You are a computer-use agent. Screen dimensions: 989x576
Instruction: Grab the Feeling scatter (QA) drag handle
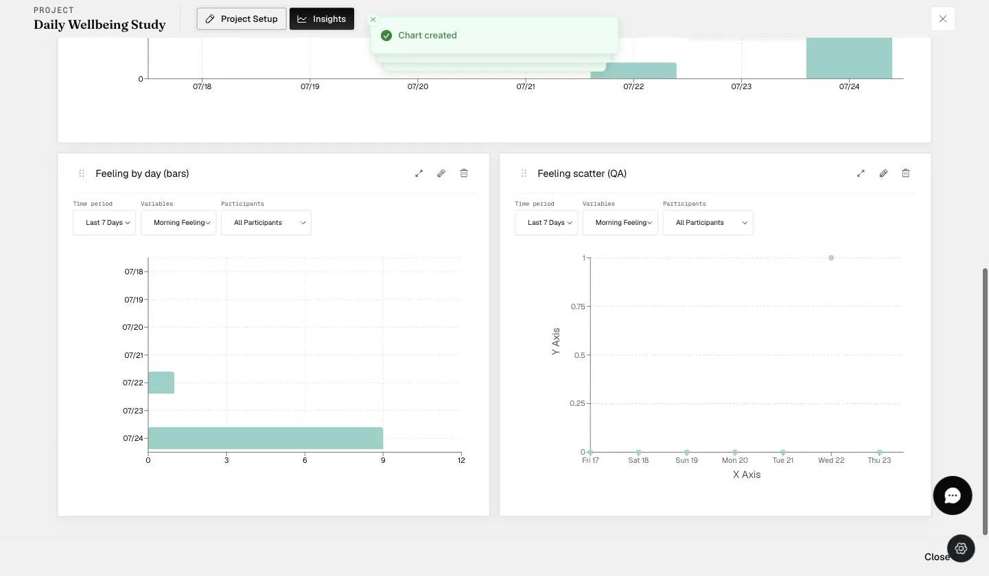524,173
